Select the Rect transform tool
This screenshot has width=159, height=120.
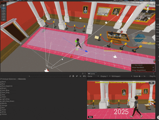(x=4, y=17)
